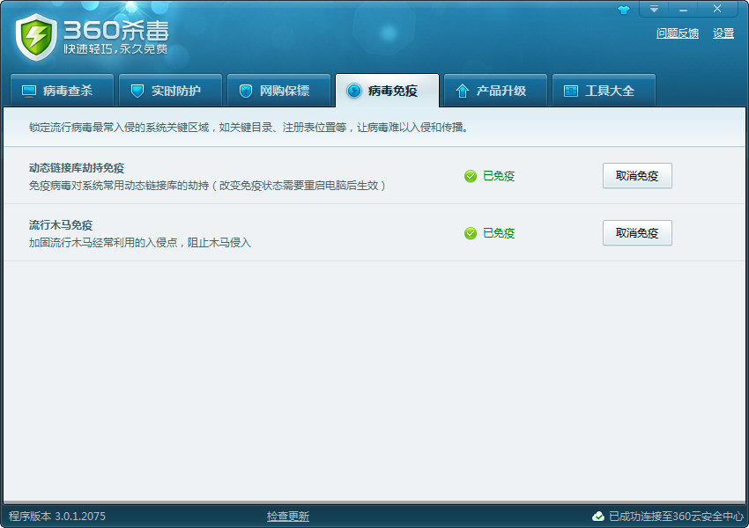Screen dimensions: 749x528
Task: Select the 病毒免疫 tab
Action: coord(388,90)
